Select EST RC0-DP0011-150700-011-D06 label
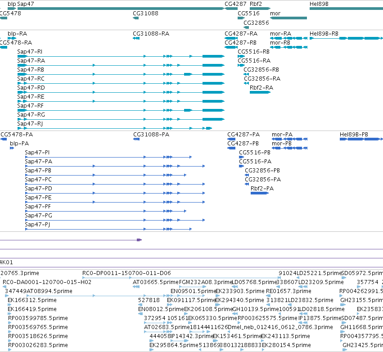 click(126, 273)
